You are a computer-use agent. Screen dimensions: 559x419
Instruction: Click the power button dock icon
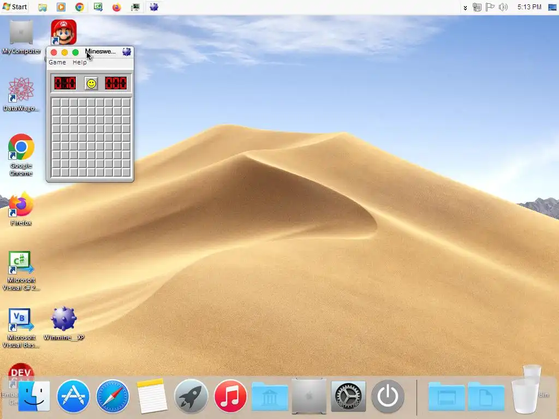388,396
